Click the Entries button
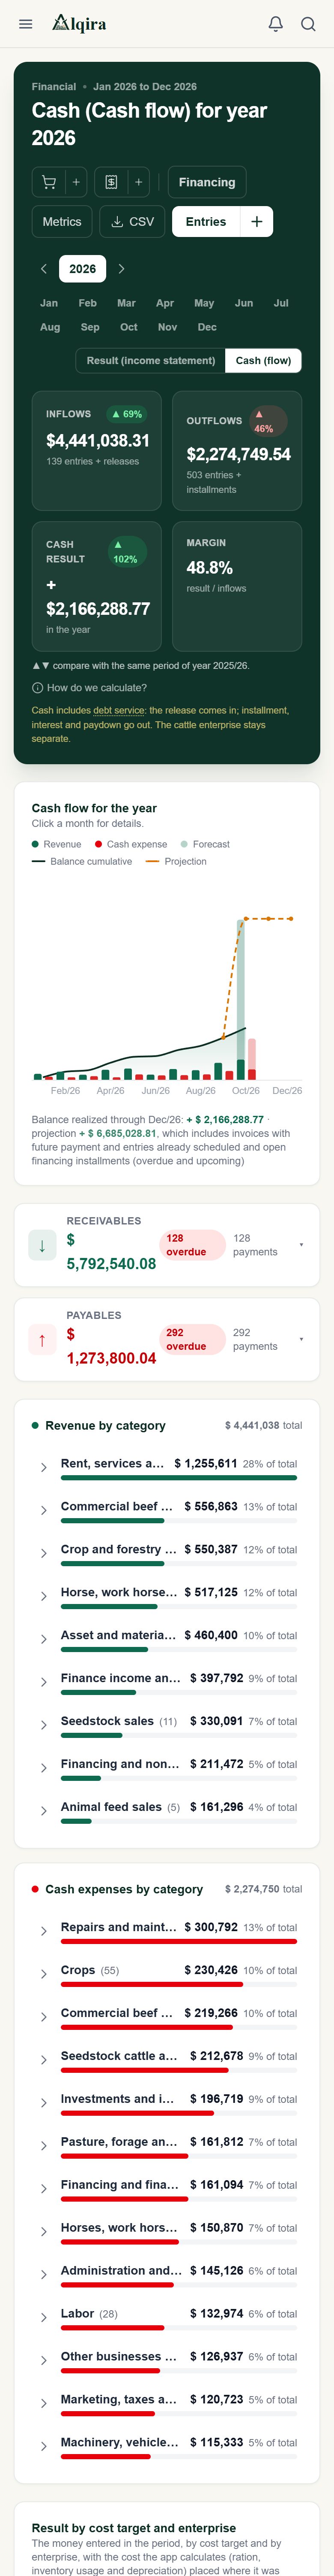The width and height of the screenshot is (334, 2576). coord(206,222)
